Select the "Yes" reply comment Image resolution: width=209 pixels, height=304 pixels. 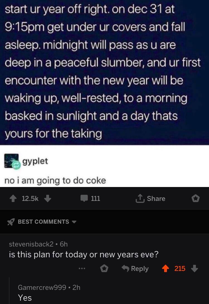pyautogui.click(x=25, y=298)
